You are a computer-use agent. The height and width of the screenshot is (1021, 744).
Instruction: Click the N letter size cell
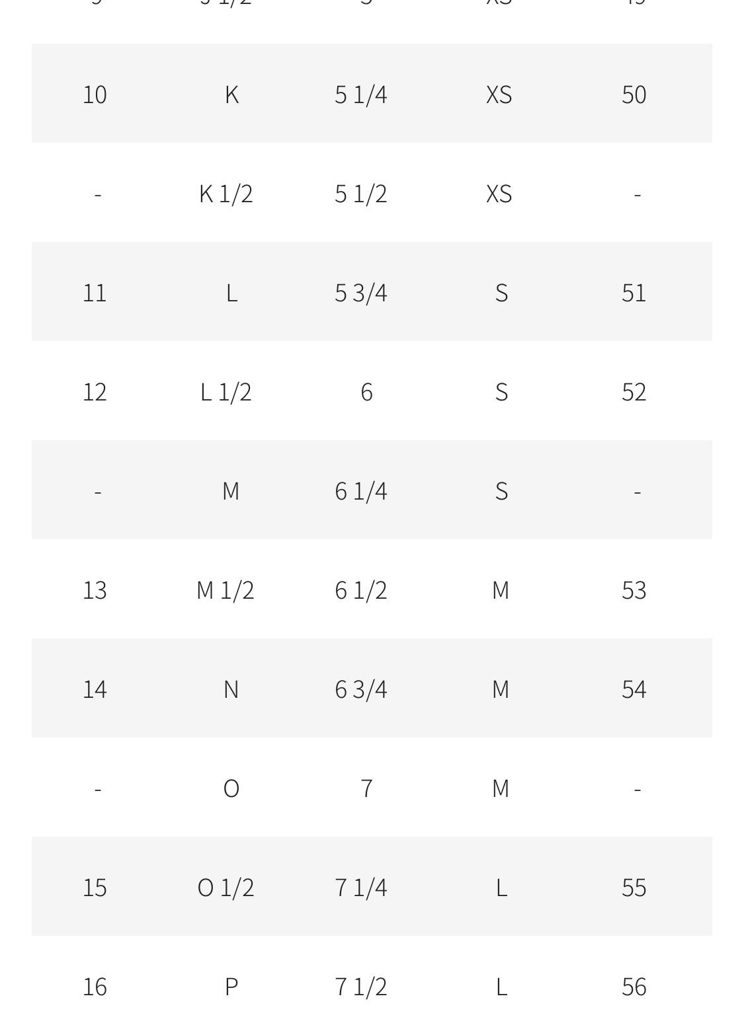[x=231, y=689]
